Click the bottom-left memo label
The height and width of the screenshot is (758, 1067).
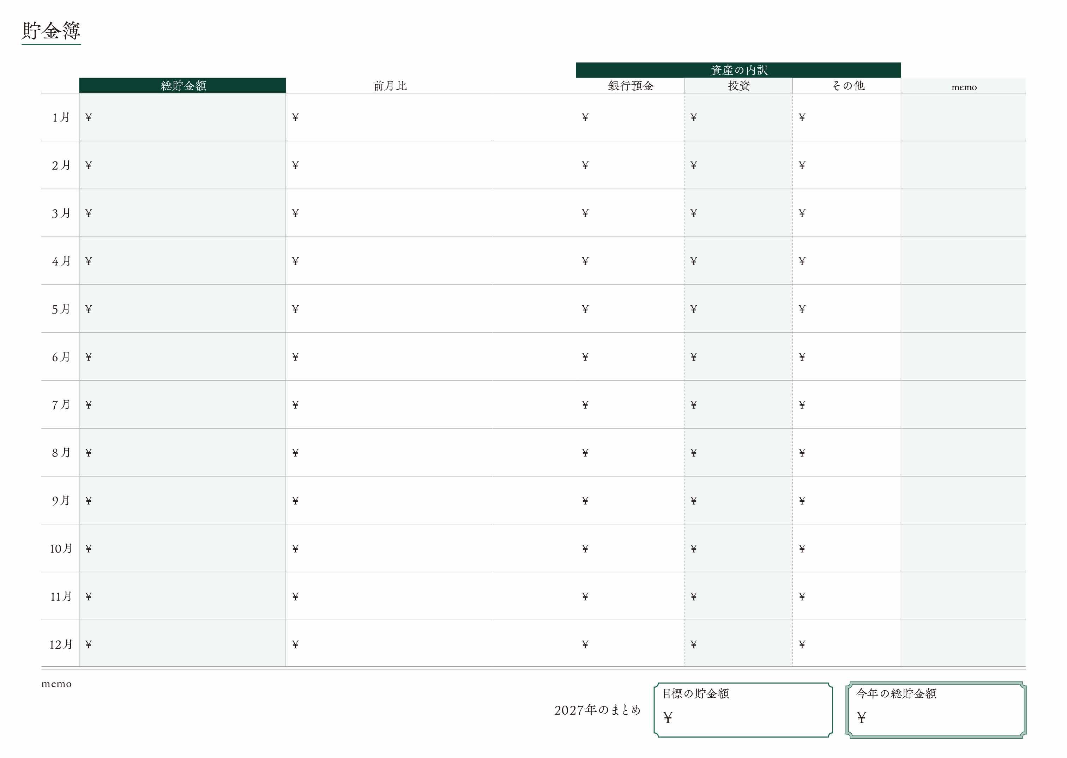pyautogui.click(x=56, y=684)
